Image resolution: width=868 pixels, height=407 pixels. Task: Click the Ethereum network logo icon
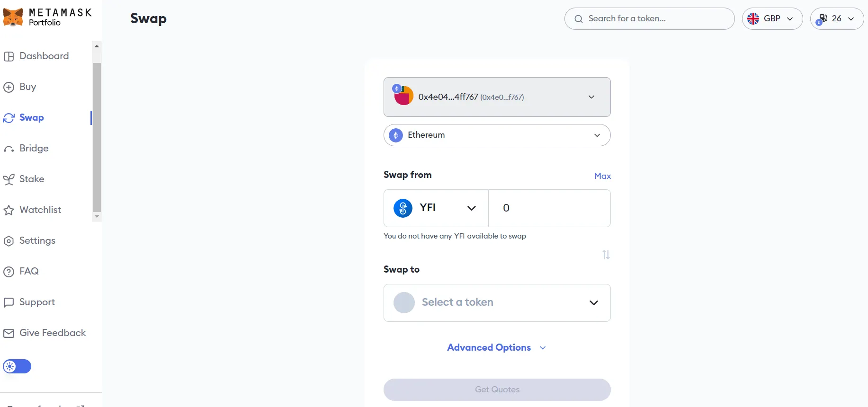pyautogui.click(x=396, y=135)
